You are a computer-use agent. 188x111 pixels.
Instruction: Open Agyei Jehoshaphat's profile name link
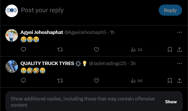(42, 32)
